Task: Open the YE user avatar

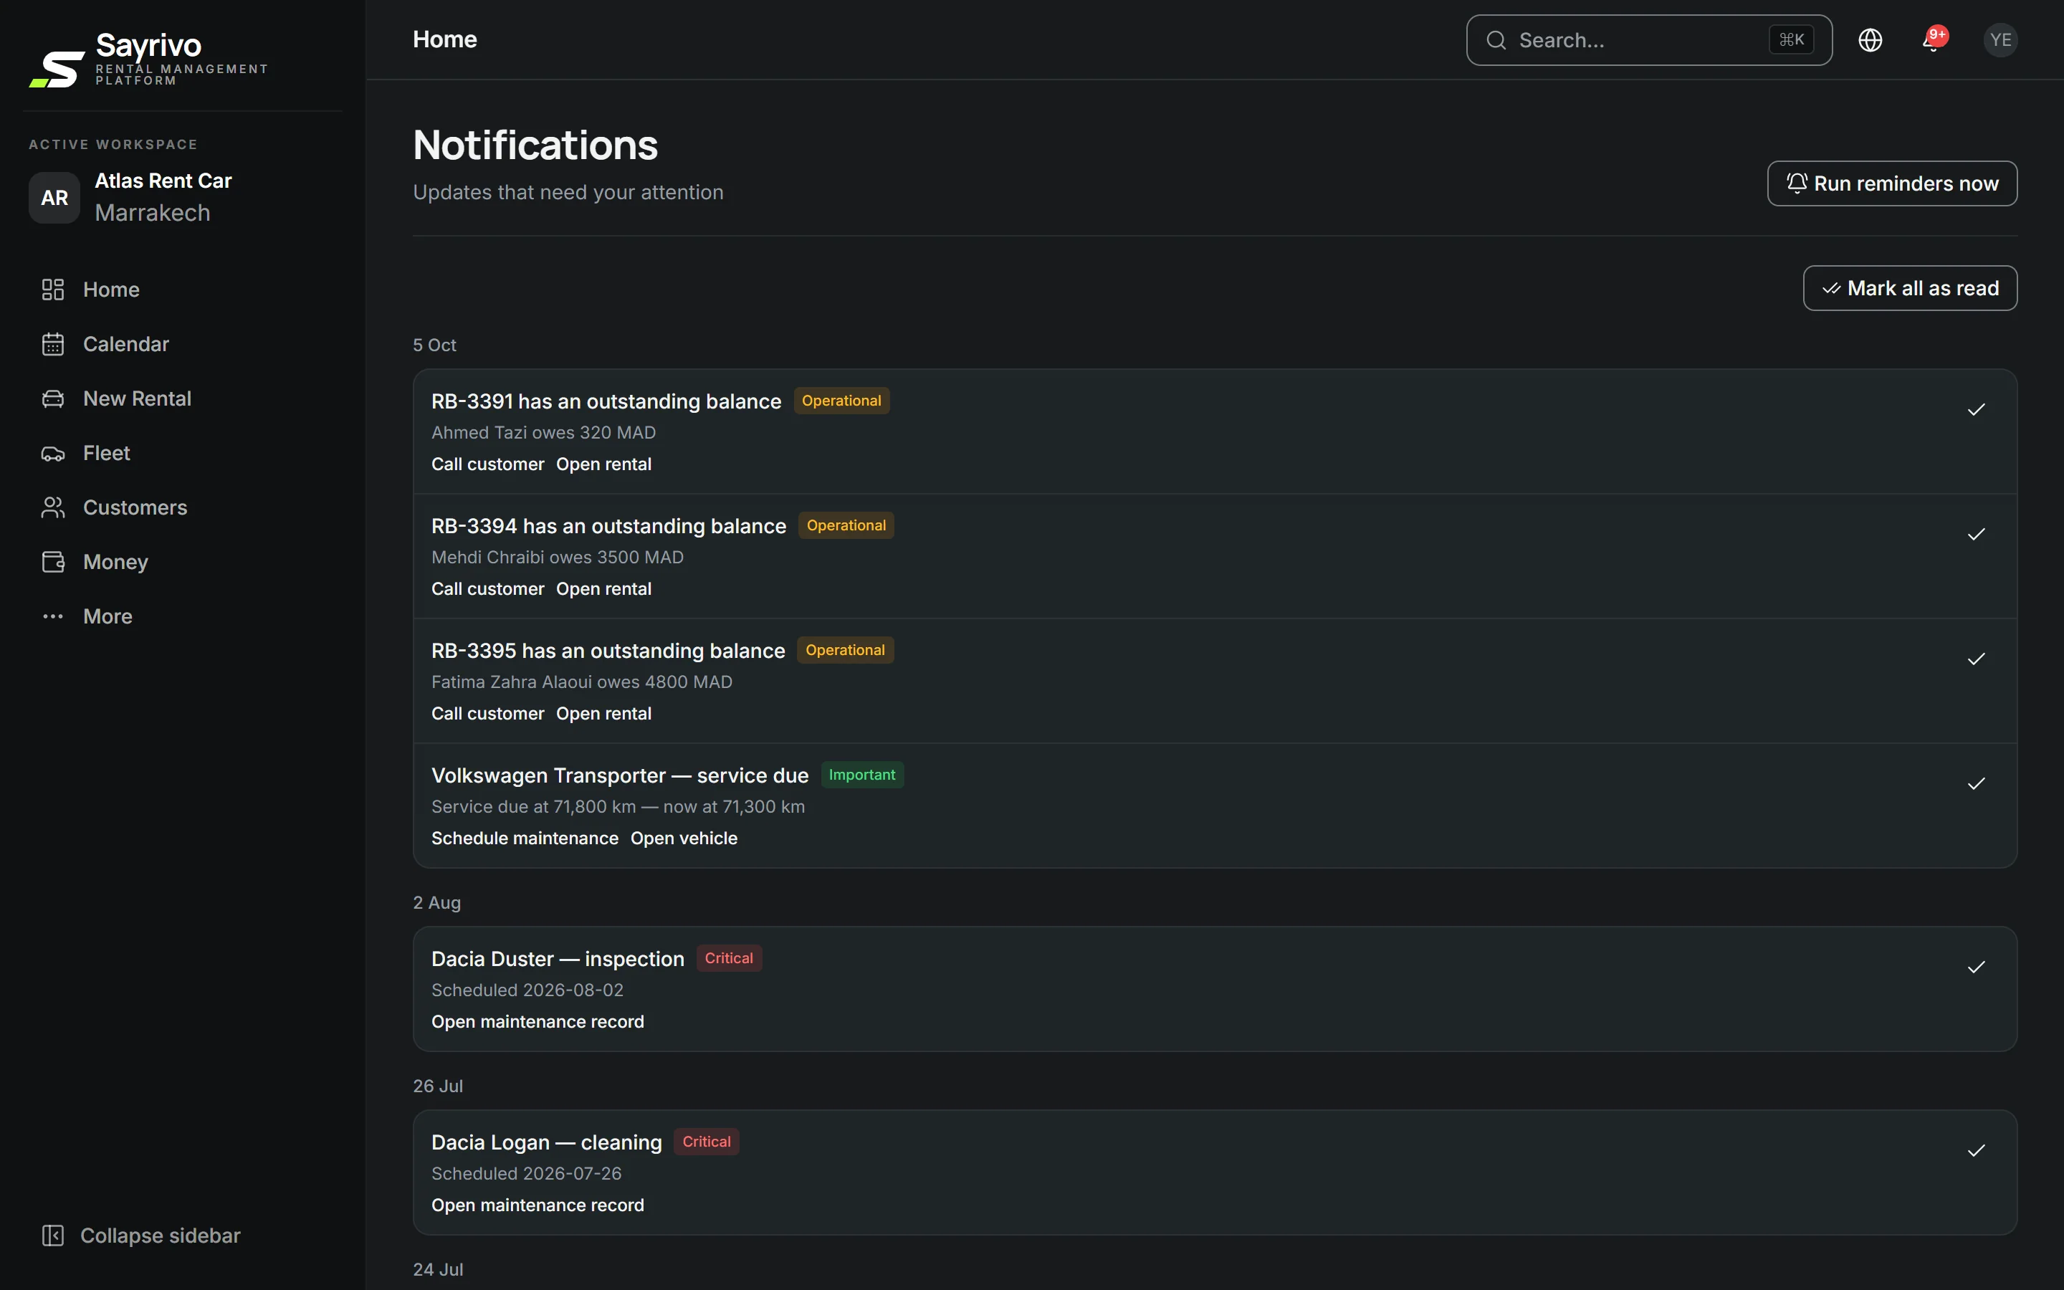Action: [x=2000, y=40]
